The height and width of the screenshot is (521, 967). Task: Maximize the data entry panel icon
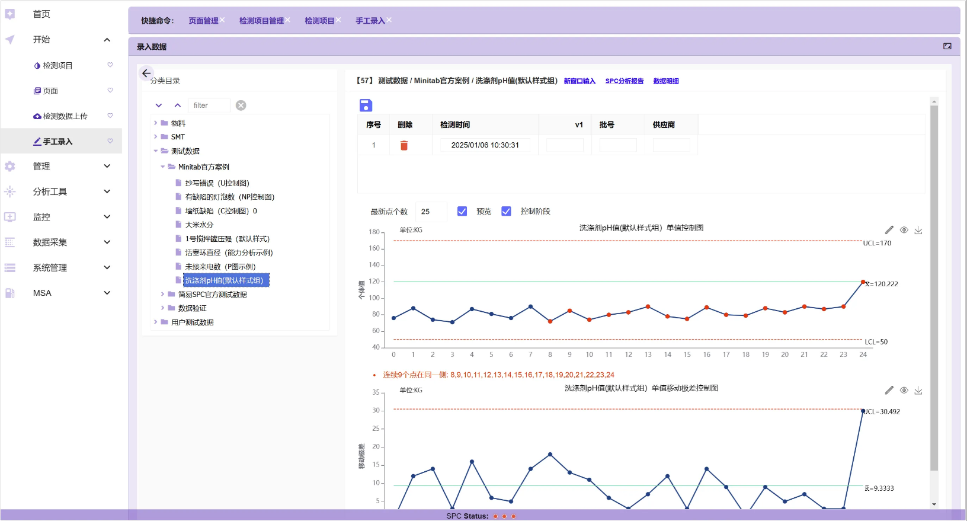pyautogui.click(x=947, y=46)
